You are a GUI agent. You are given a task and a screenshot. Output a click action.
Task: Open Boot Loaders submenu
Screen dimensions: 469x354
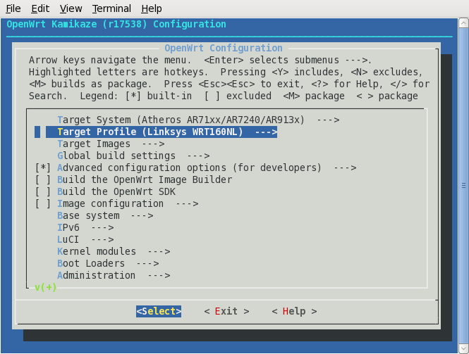click(x=108, y=263)
